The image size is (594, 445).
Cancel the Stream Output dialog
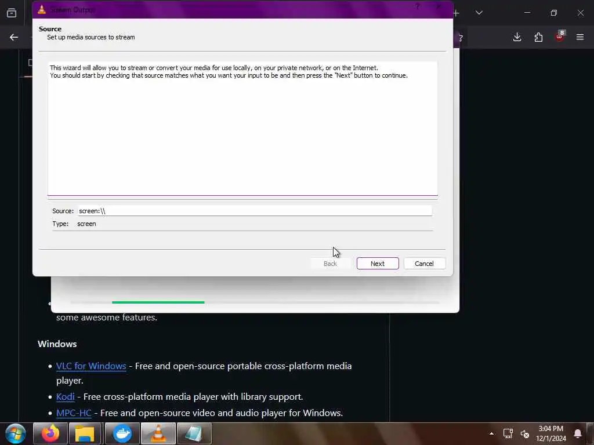point(424,264)
